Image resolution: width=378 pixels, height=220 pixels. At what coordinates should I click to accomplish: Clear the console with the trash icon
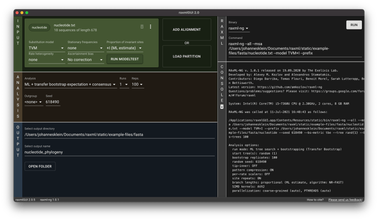[222, 107]
